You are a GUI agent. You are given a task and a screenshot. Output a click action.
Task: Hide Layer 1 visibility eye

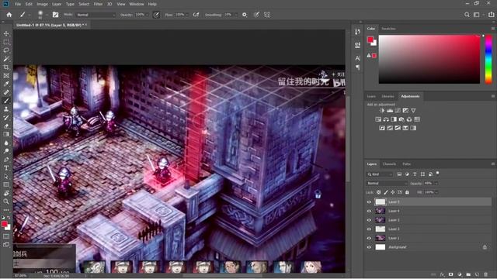point(369,238)
